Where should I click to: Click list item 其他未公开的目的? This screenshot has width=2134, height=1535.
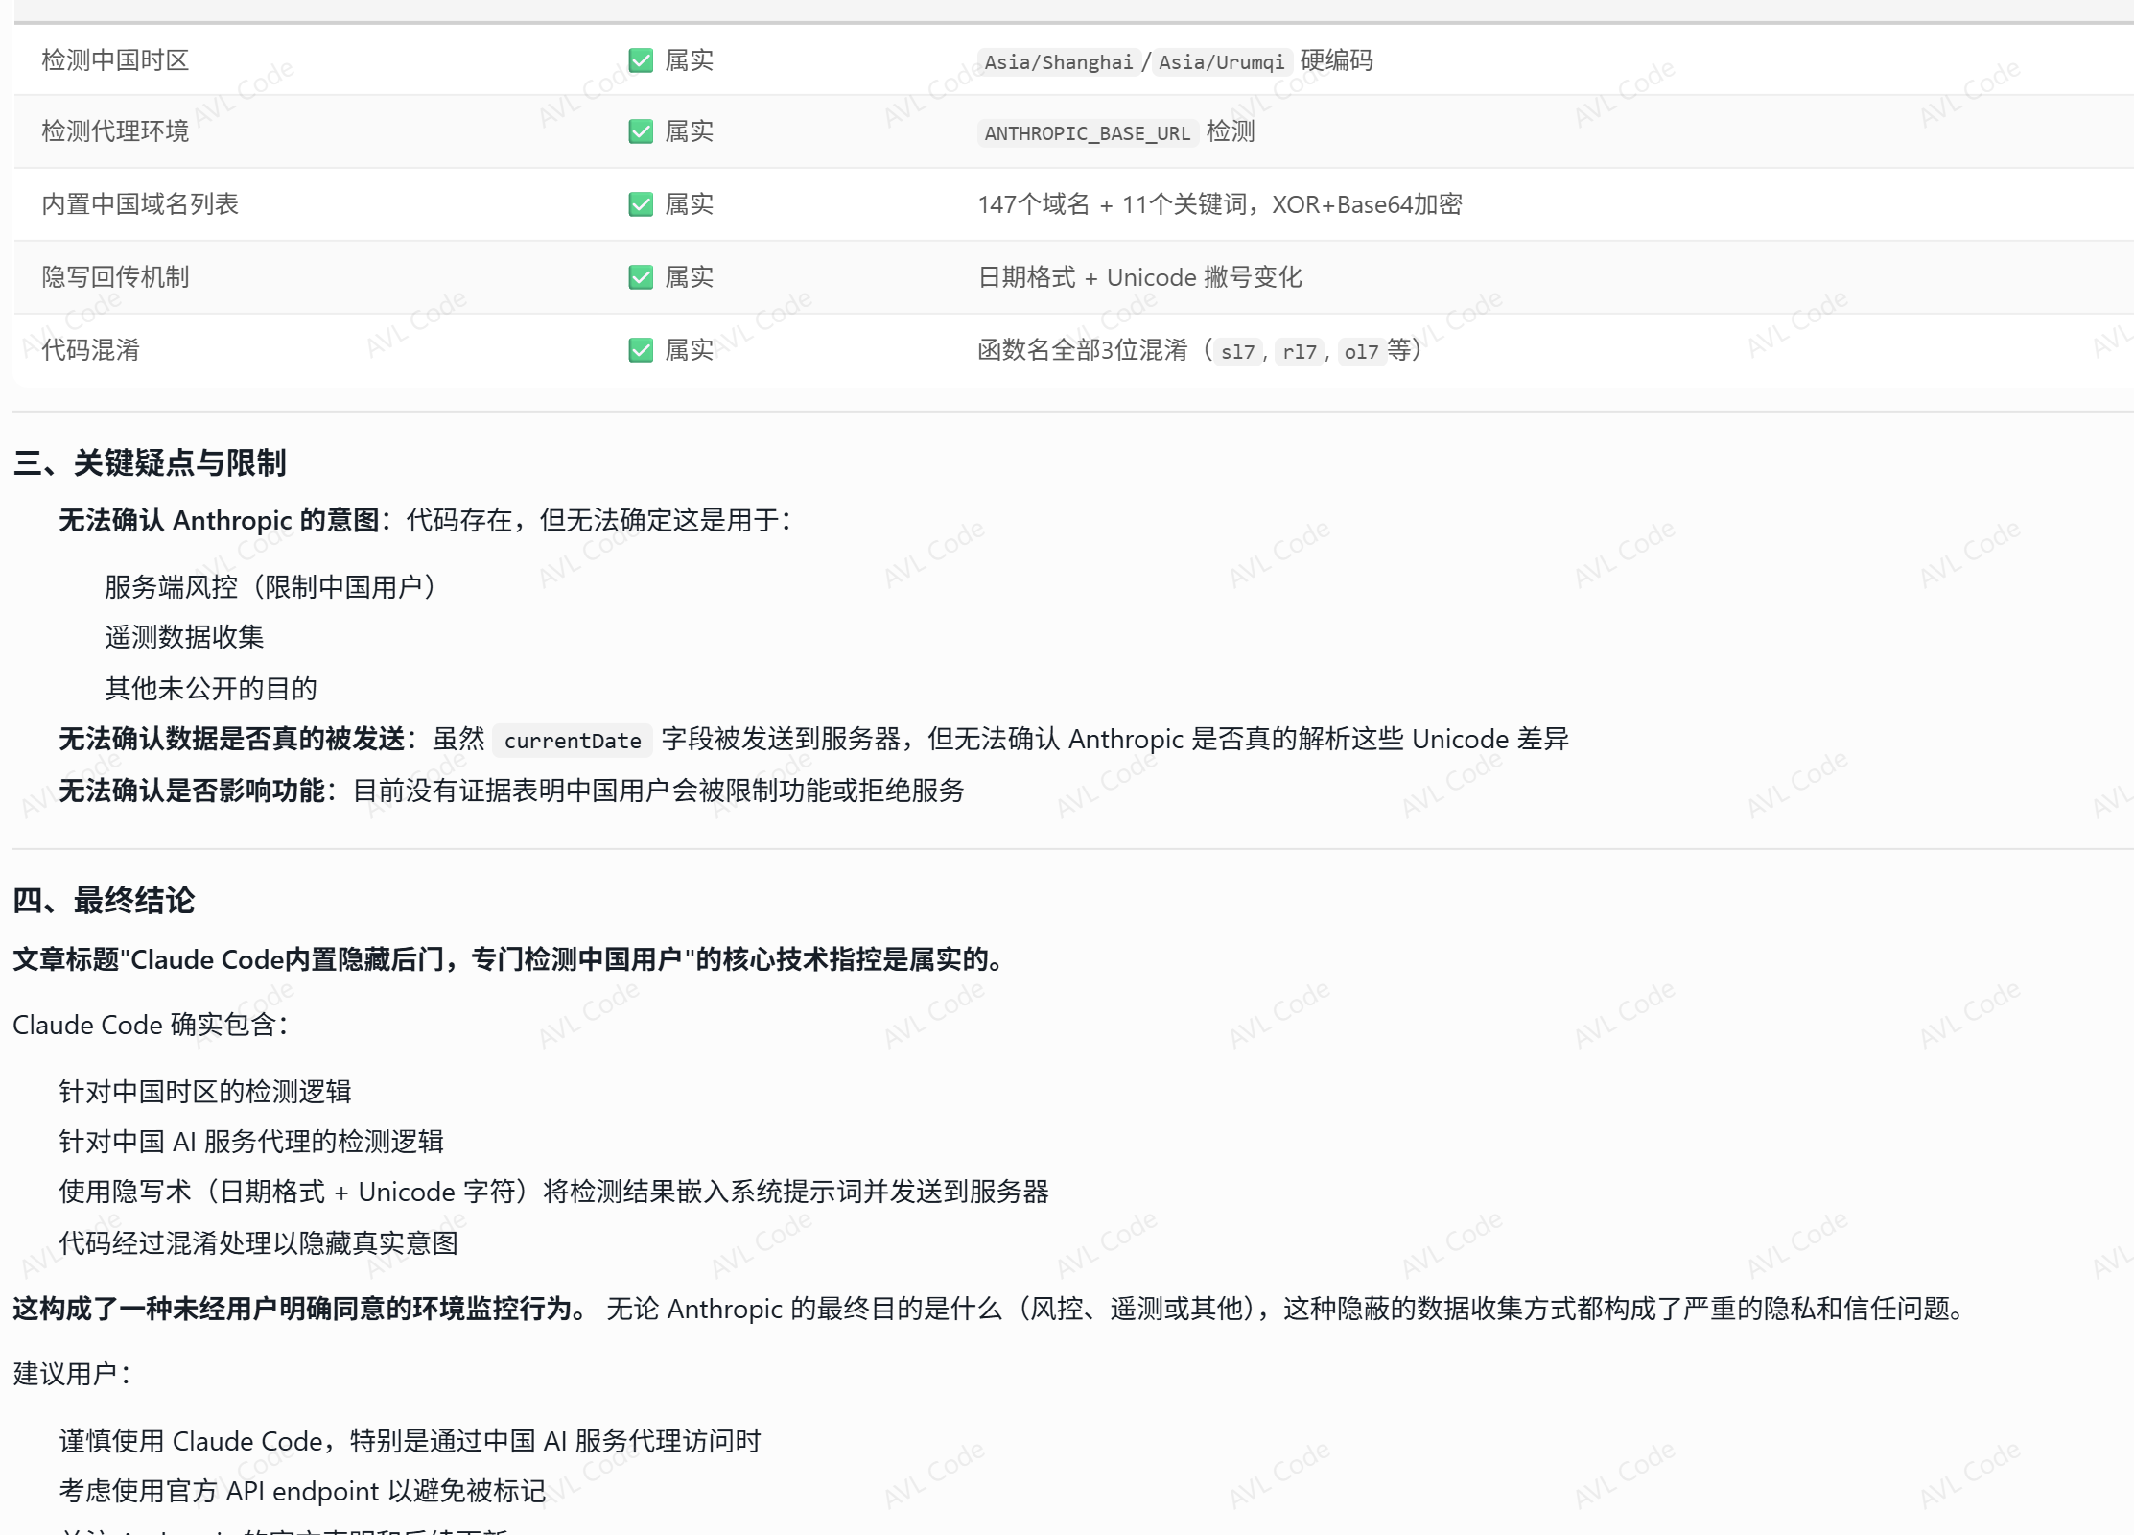pyautogui.click(x=211, y=688)
